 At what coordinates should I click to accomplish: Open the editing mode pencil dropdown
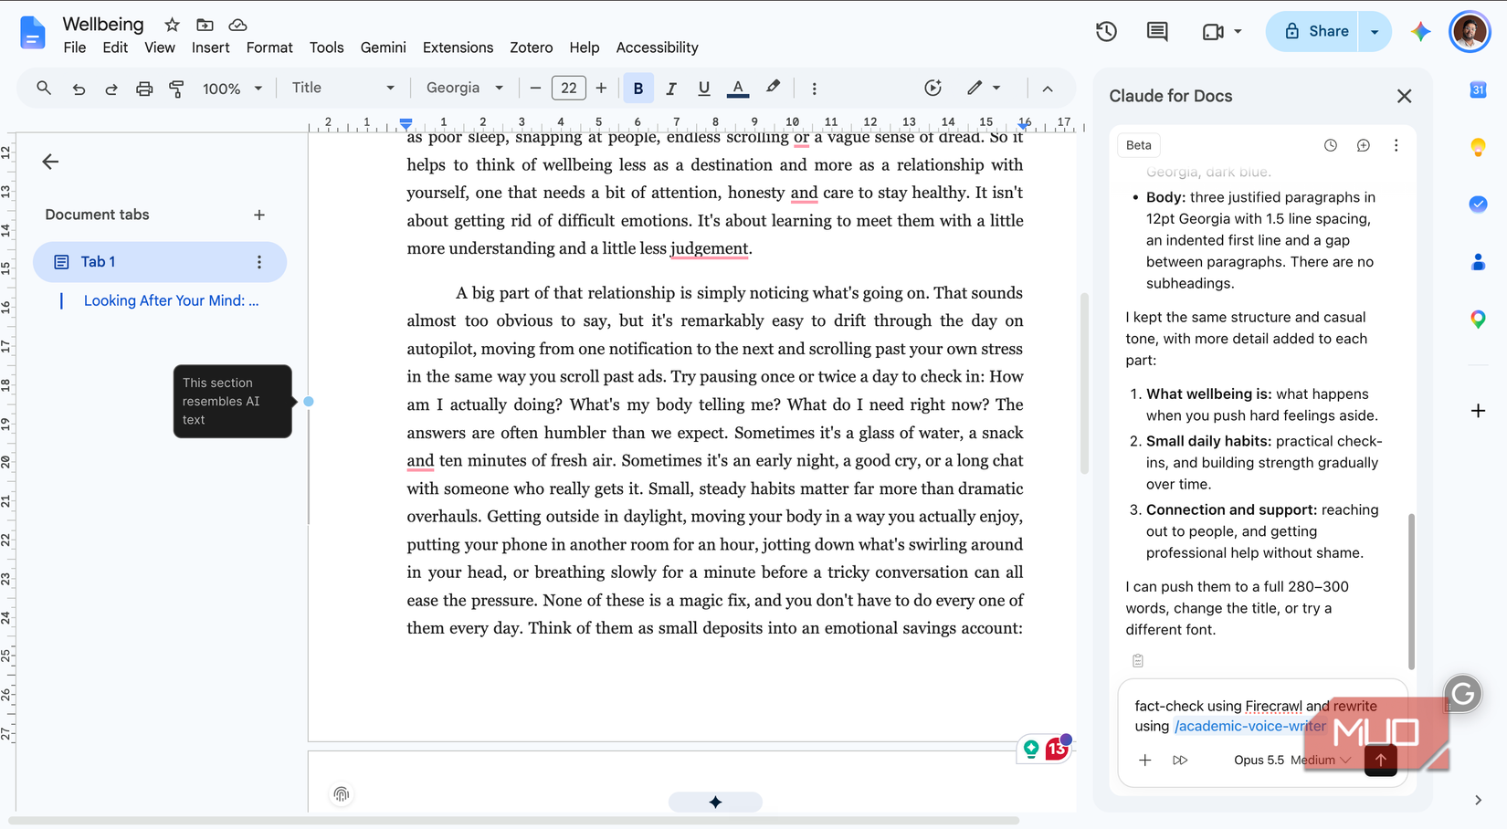tap(984, 88)
